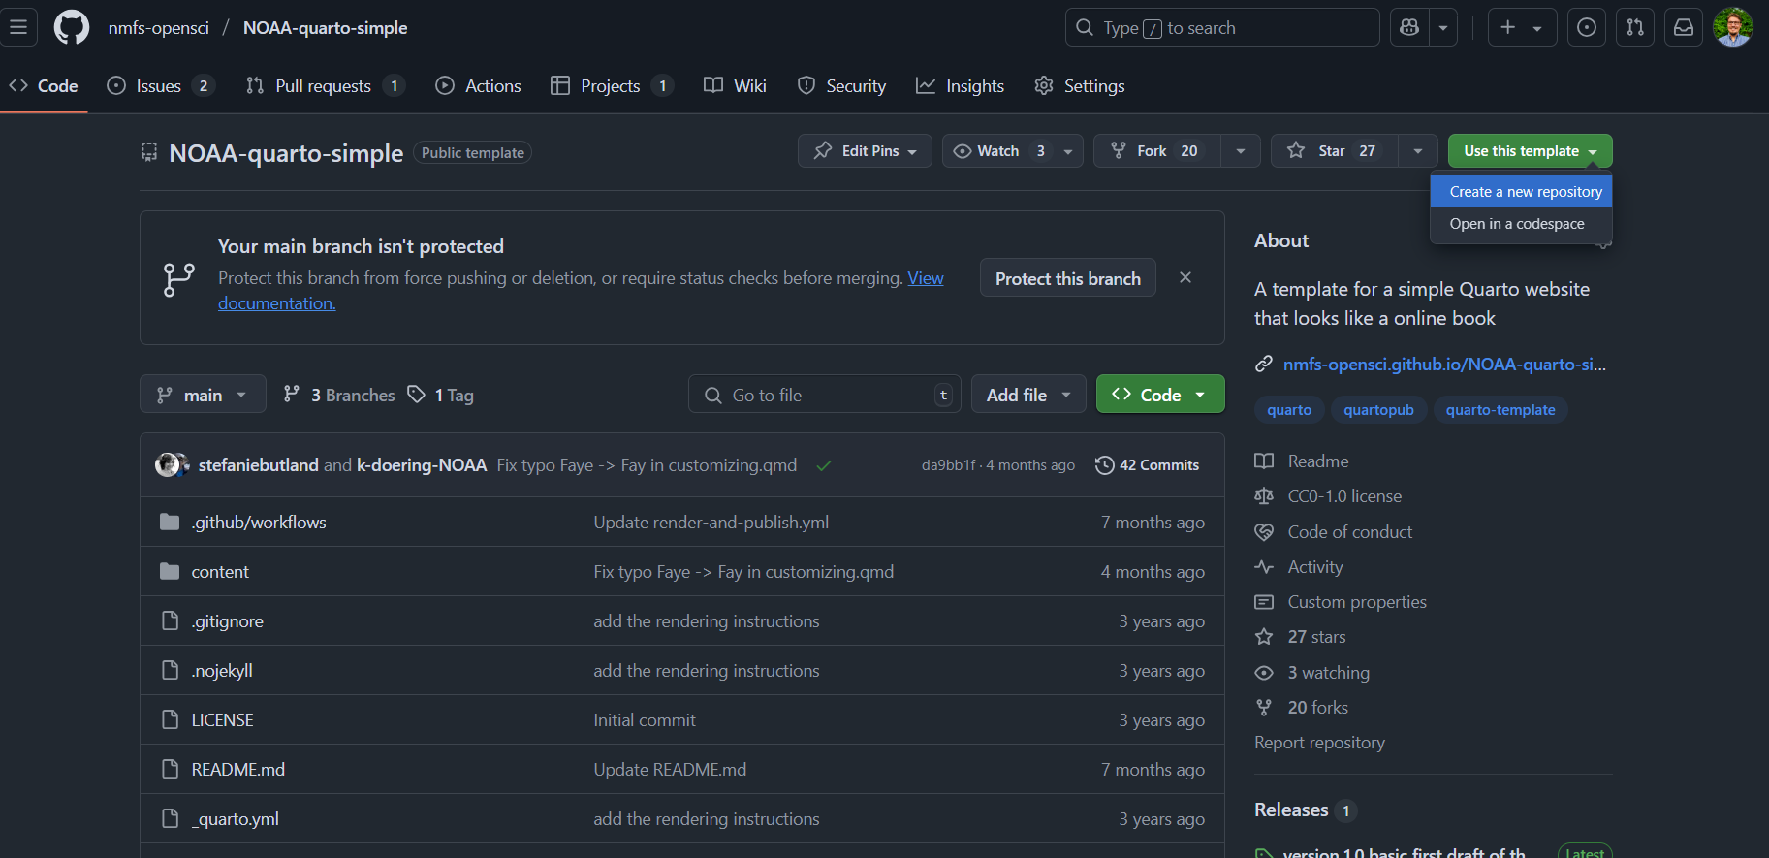Click the scales icon for CC0-1.0 license
1769x858 pixels.
(1264, 496)
